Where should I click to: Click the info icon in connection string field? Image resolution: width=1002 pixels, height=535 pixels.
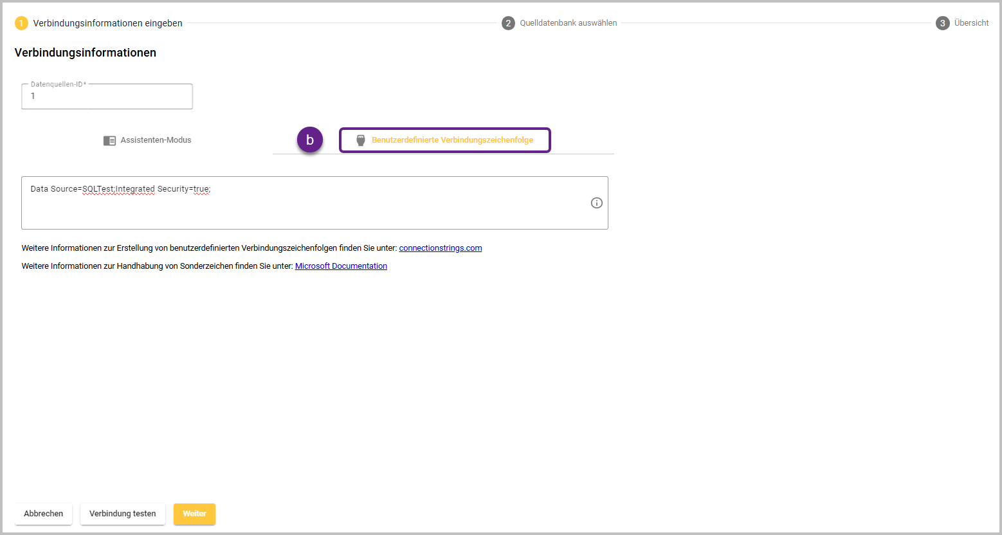596,203
